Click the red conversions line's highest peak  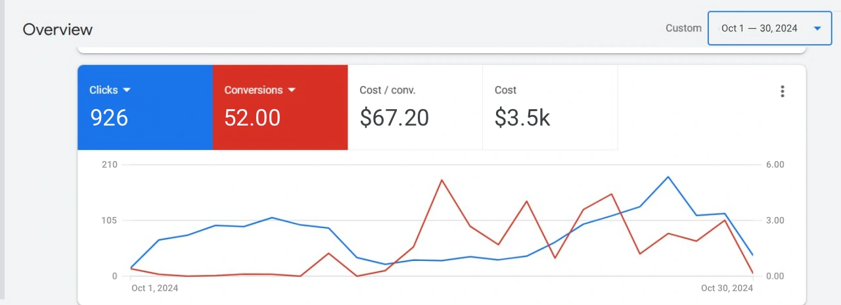tap(442, 179)
